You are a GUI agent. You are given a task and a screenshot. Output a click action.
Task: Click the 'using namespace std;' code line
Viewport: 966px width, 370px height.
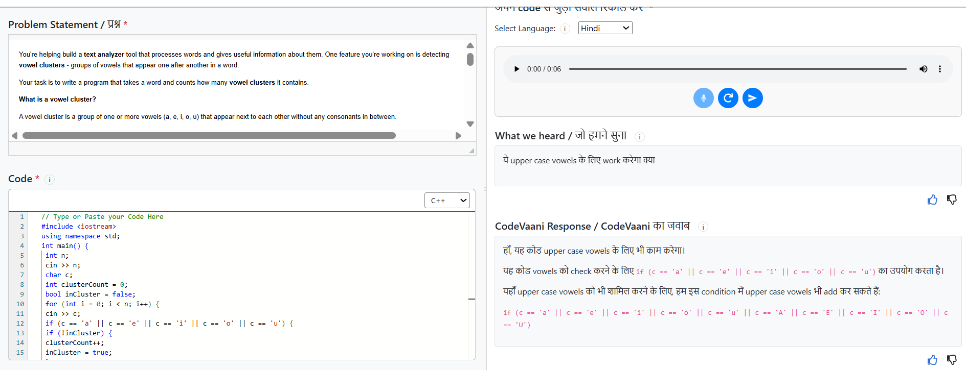pos(81,236)
